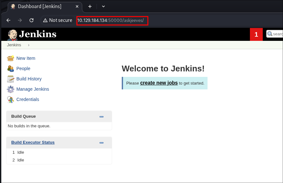
Task: Open the Build History link
Action: click(29, 79)
